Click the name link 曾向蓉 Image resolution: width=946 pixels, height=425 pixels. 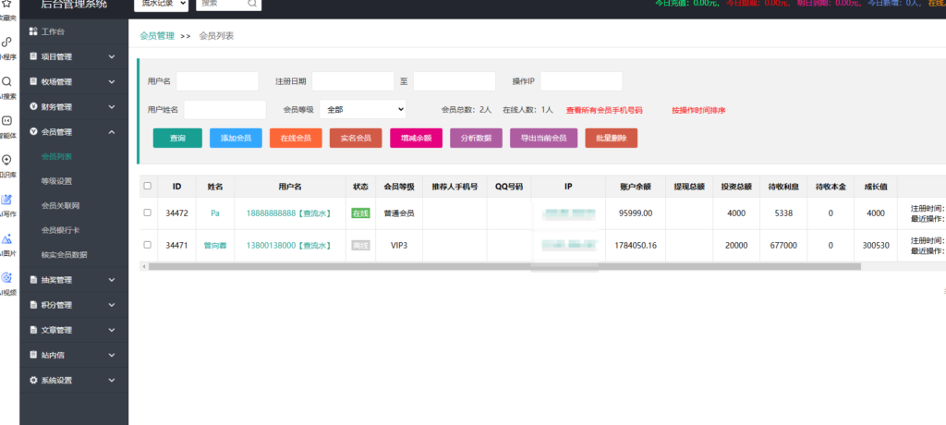click(214, 246)
